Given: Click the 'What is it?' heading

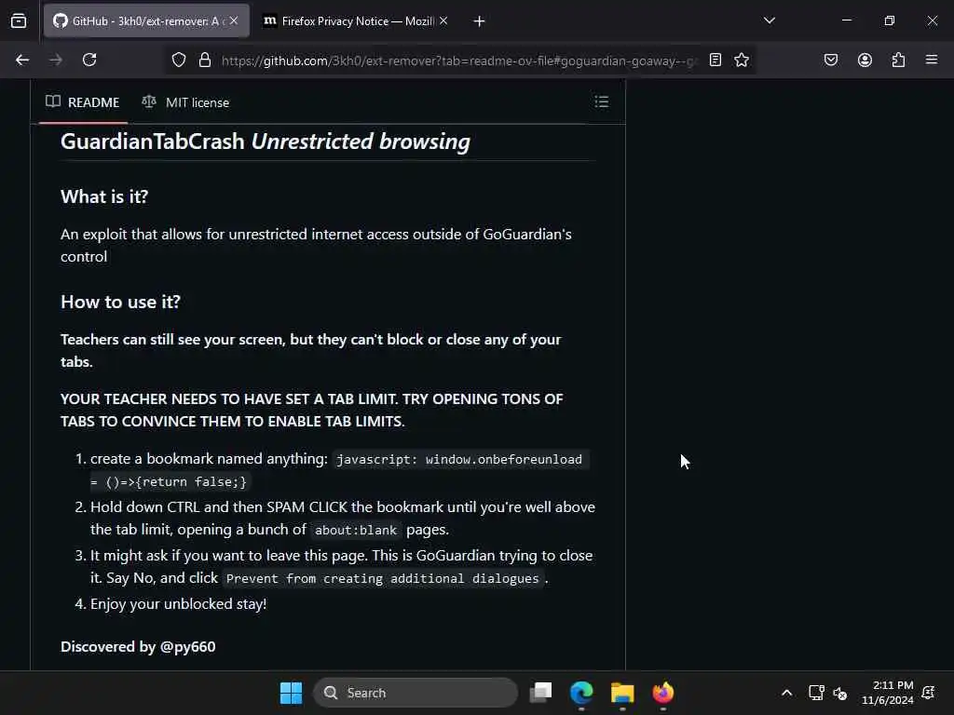Looking at the screenshot, I should point(104,196).
